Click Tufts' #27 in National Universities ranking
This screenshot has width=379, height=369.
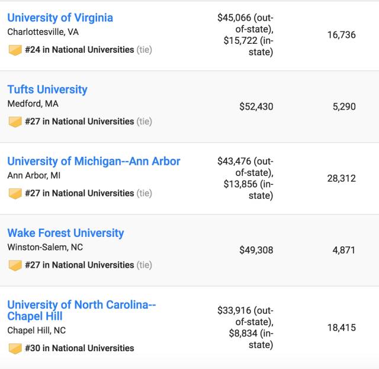[x=79, y=121]
